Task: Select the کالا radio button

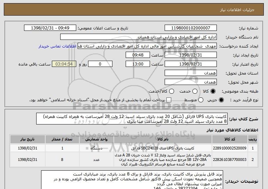Action: click(213, 92)
